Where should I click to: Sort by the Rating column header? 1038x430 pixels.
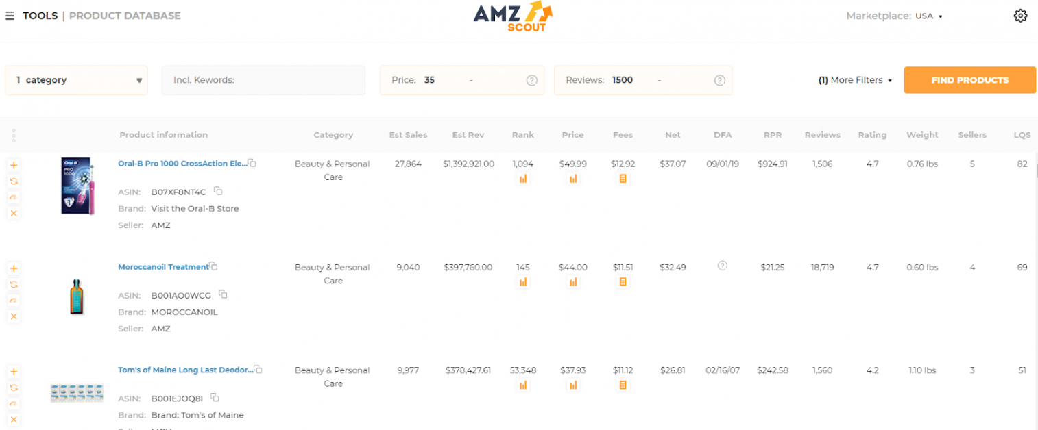[872, 135]
